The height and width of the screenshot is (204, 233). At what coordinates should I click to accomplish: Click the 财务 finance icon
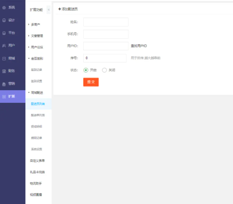(x=4, y=71)
